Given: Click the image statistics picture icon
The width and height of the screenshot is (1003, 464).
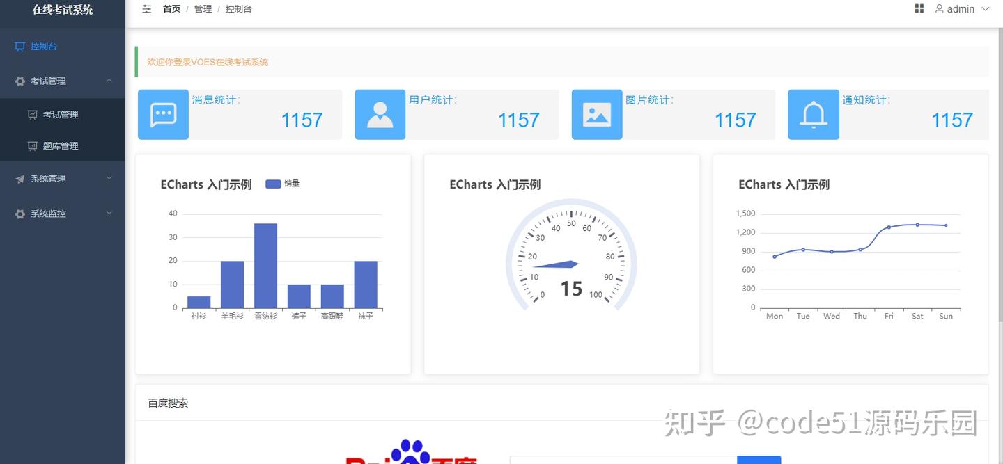Looking at the screenshot, I should coord(597,114).
